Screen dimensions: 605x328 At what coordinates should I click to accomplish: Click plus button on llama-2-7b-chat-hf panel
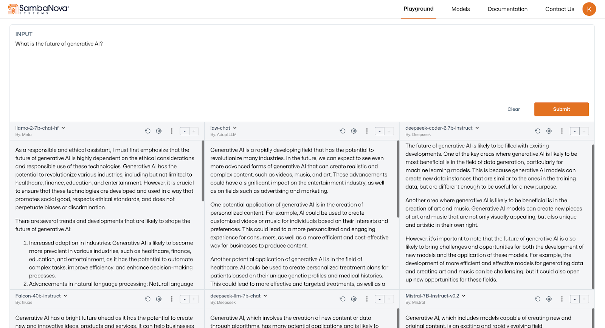click(x=194, y=131)
